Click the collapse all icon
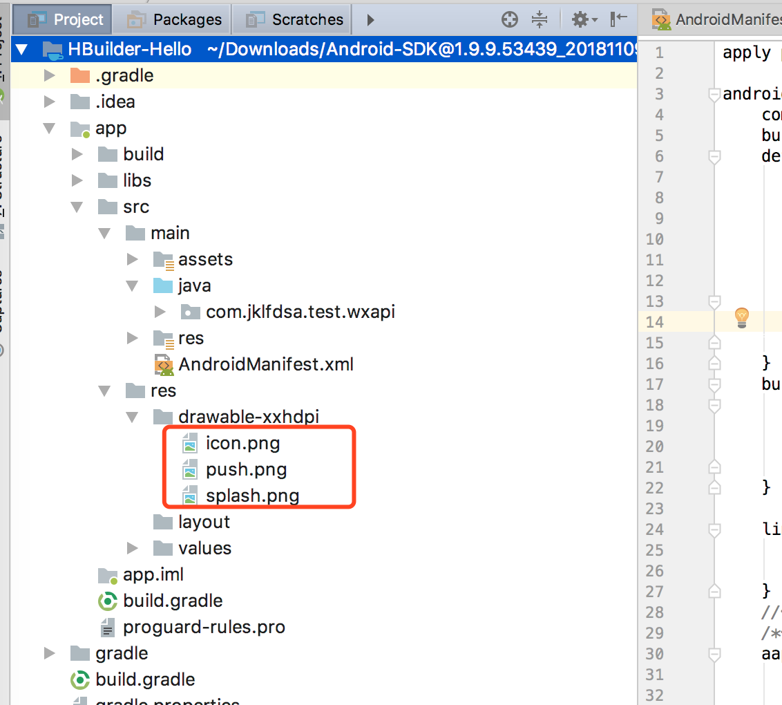Image resolution: width=782 pixels, height=705 pixels. pos(539,19)
